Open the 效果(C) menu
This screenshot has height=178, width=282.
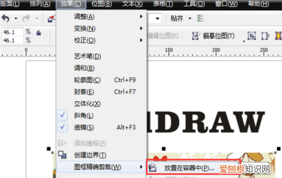(x=71, y=4)
